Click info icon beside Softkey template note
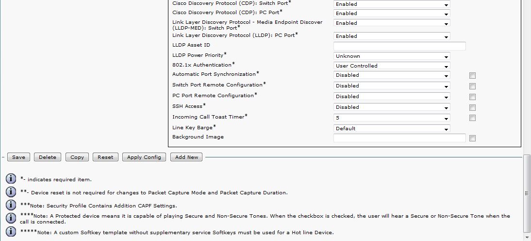Screen dimensions: 531x241 [11, 231]
